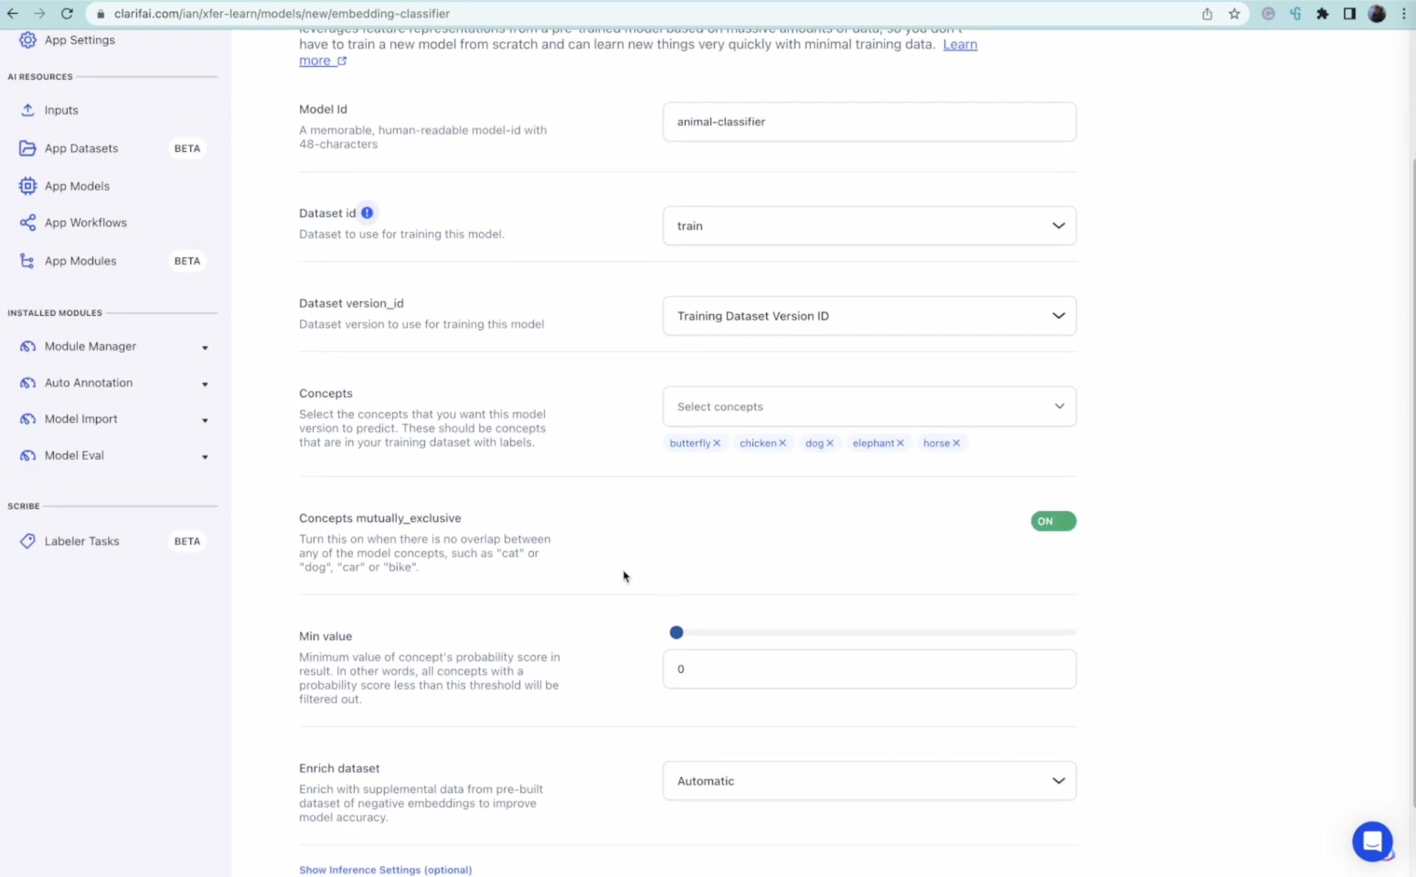Image resolution: width=1416 pixels, height=877 pixels.
Task: Turn off Concepts mutually_exclusive toggle
Action: tap(1053, 521)
